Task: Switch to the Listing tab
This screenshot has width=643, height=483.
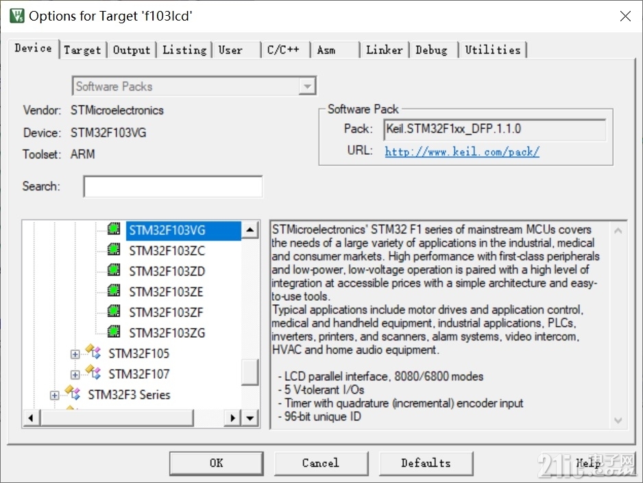Action: (184, 50)
